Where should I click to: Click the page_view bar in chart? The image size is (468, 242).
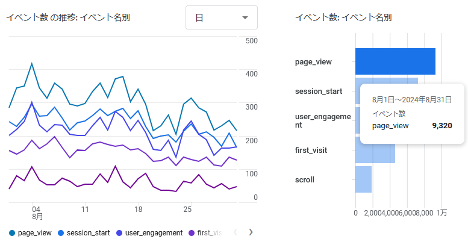click(395, 61)
